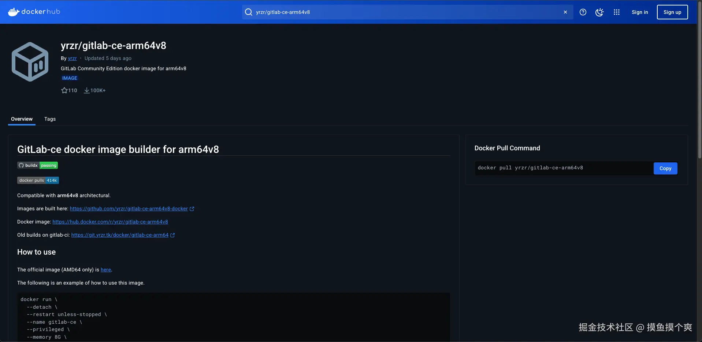Click external-link icon after GitHub URL
The height and width of the screenshot is (342, 702).
(x=192, y=209)
